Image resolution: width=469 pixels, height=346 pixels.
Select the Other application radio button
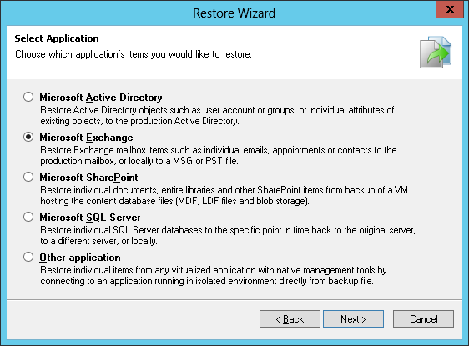(28, 257)
